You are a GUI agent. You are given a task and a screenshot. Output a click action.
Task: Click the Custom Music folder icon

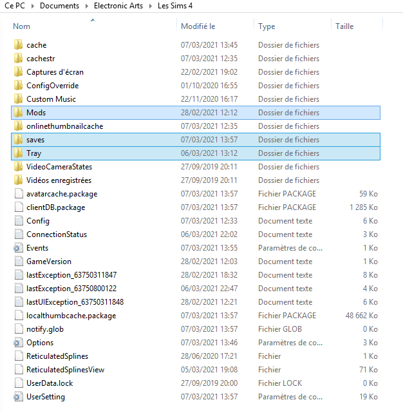pos(18,99)
